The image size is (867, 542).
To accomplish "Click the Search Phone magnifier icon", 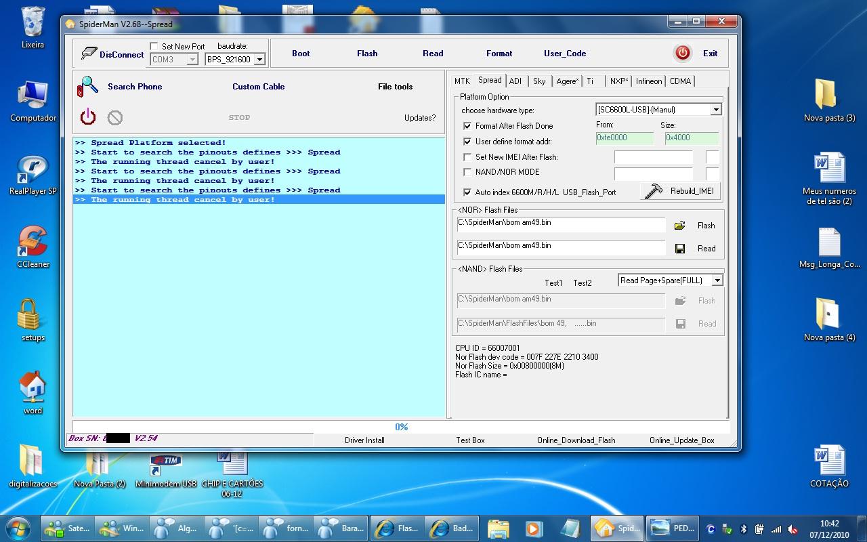I will tap(88, 87).
